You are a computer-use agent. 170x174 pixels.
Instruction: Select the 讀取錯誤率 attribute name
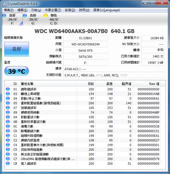click(29, 89)
